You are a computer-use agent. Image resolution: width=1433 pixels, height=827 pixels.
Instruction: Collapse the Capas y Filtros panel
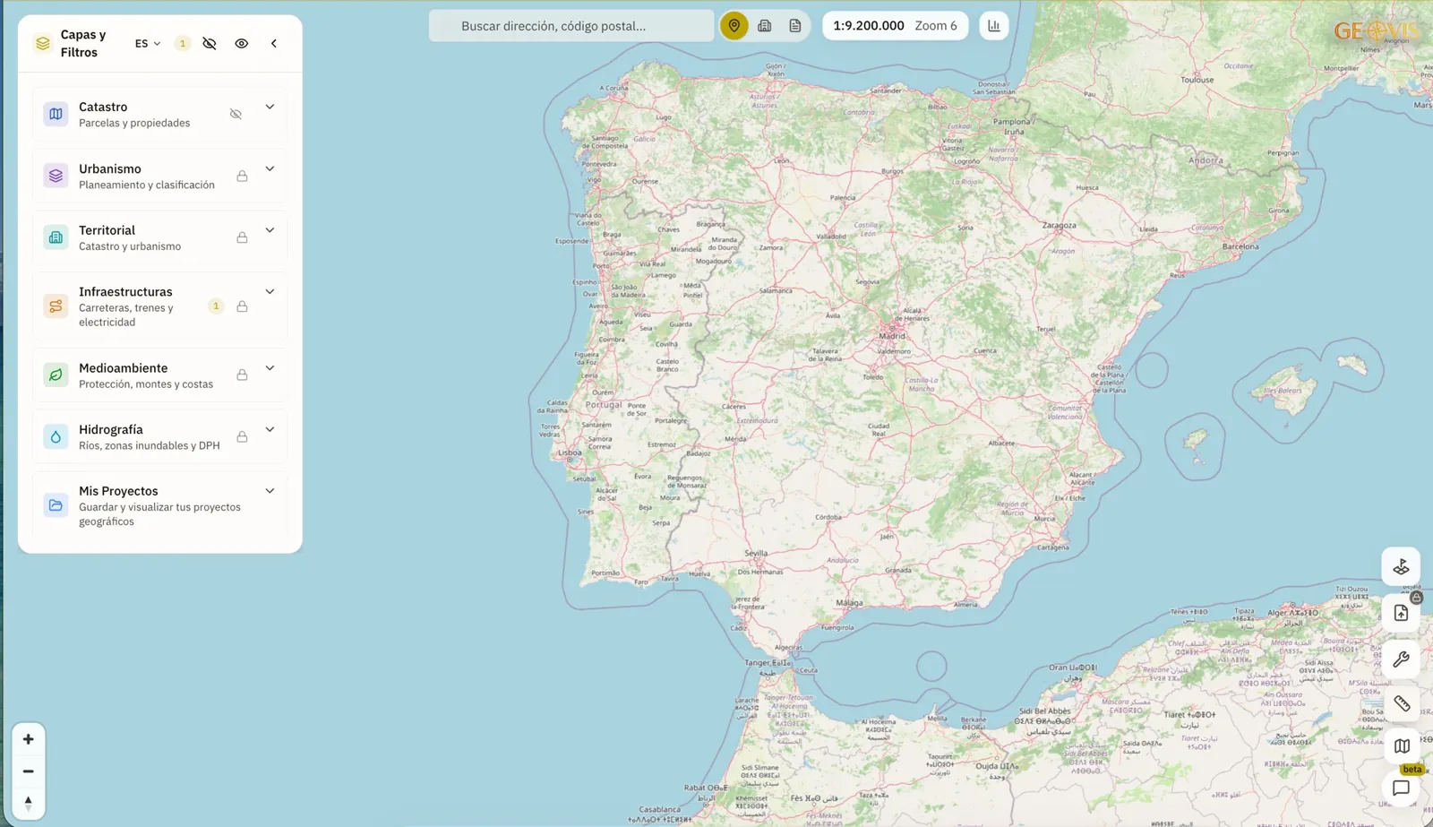coord(274,43)
